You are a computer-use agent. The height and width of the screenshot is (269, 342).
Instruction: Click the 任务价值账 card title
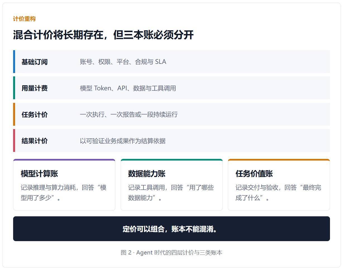pos(254,174)
